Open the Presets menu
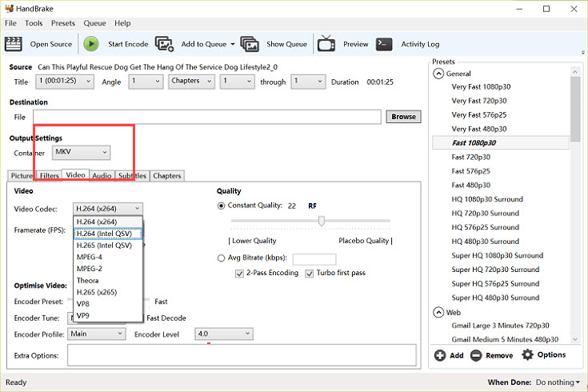This screenshot has height=392, width=588. click(62, 23)
